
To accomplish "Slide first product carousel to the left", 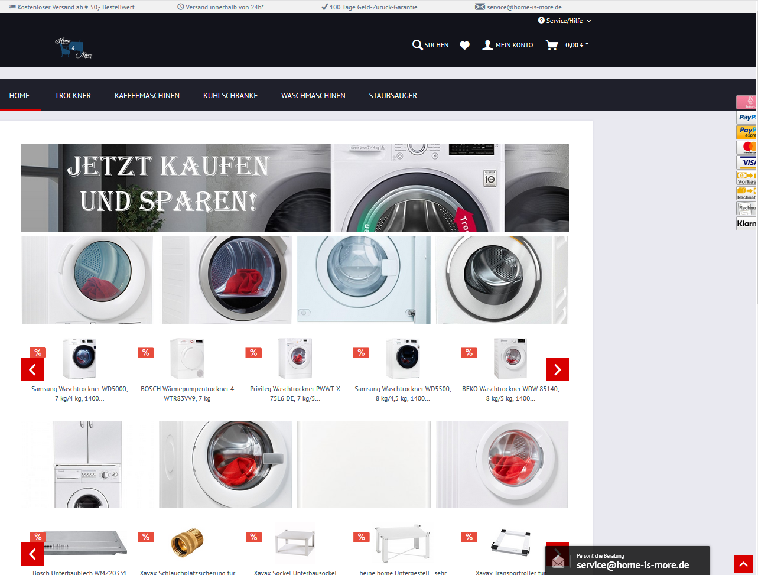I will (32, 370).
